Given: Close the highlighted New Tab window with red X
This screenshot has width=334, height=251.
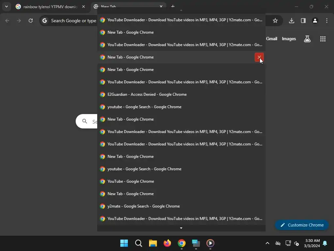Looking at the screenshot, I should (x=259, y=57).
